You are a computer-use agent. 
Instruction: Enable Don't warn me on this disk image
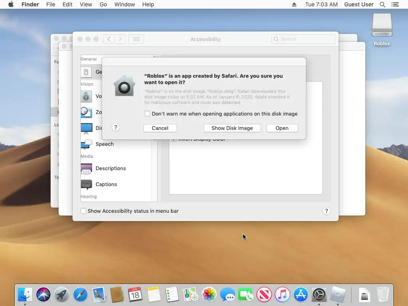[x=147, y=114]
